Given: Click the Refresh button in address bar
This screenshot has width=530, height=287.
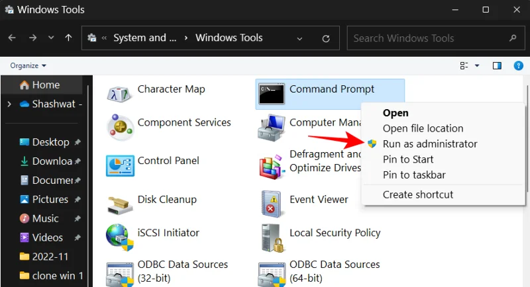Looking at the screenshot, I should (x=325, y=38).
